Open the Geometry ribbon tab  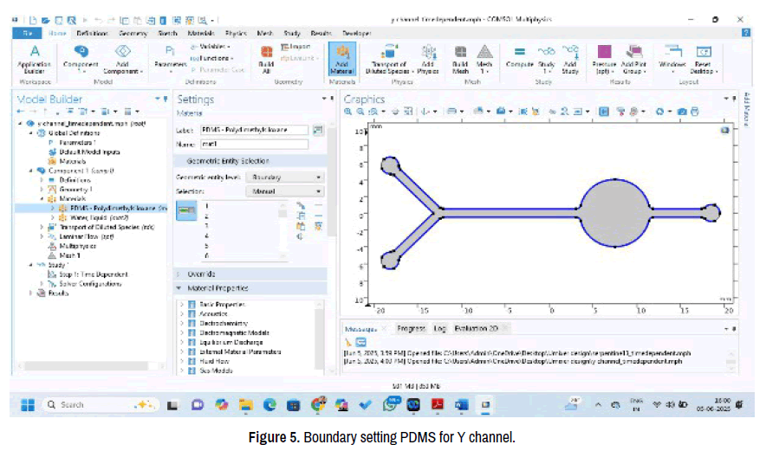pos(133,33)
